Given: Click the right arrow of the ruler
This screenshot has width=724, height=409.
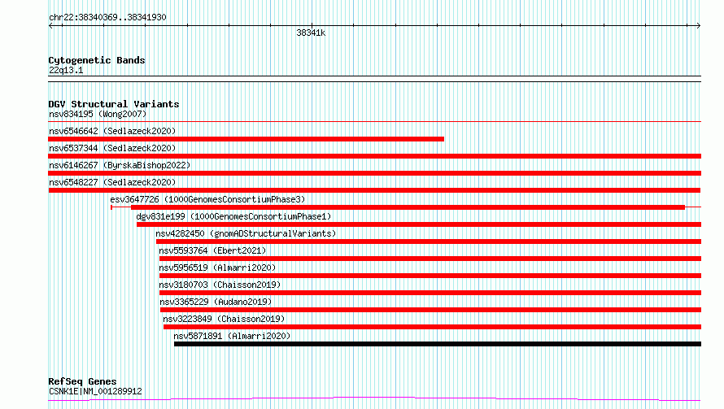Looking at the screenshot, I should click(698, 26).
